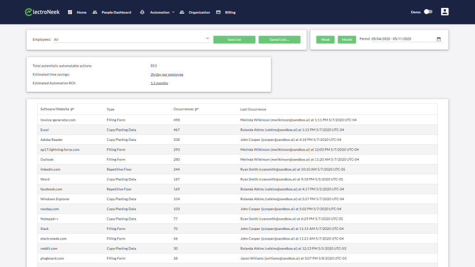Image resolution: width=475 pixels, height=267 pixels.
Task: Open the 2h/day per employee link
Action: pyautogui.click(x=167, y=75)
